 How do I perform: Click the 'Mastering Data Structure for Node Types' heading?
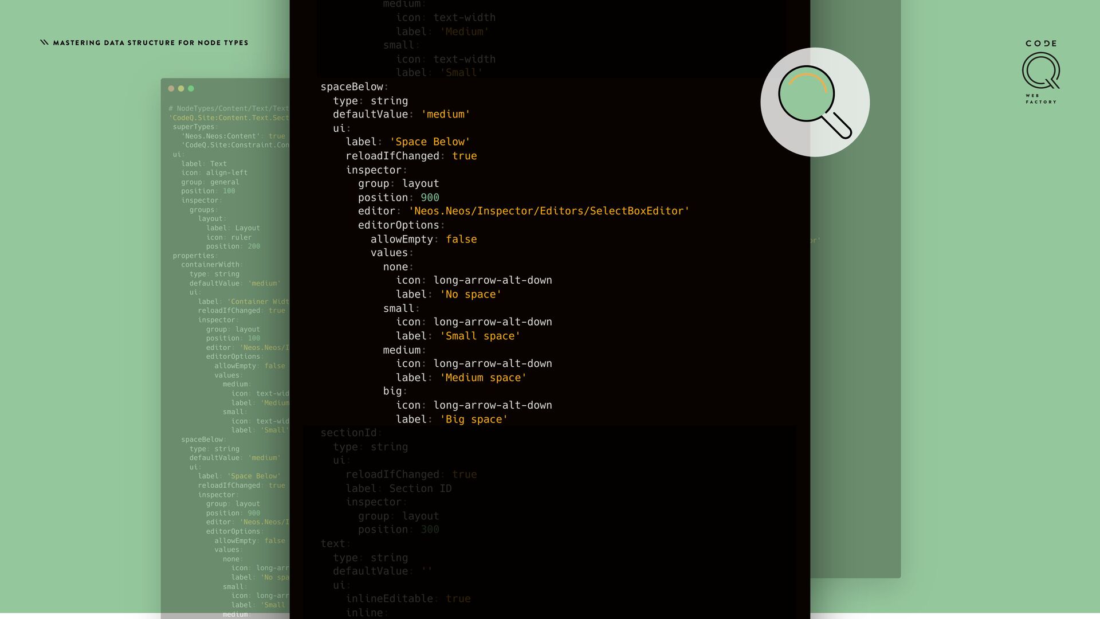click(x=151, y=43)
